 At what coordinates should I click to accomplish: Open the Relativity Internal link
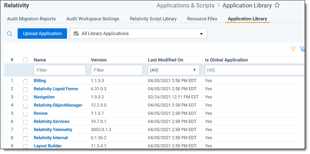(50, 138)
